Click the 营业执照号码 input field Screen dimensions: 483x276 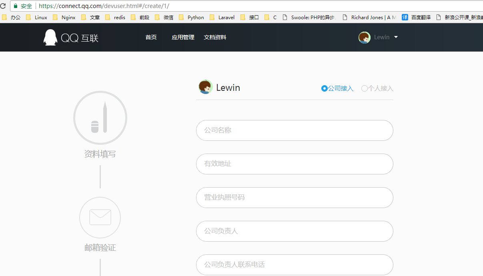pyautogui.click(x=295, y=198)
